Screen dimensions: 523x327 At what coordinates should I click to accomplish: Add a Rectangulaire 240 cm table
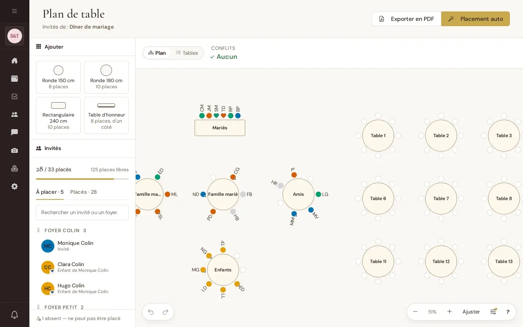(58, 115)
